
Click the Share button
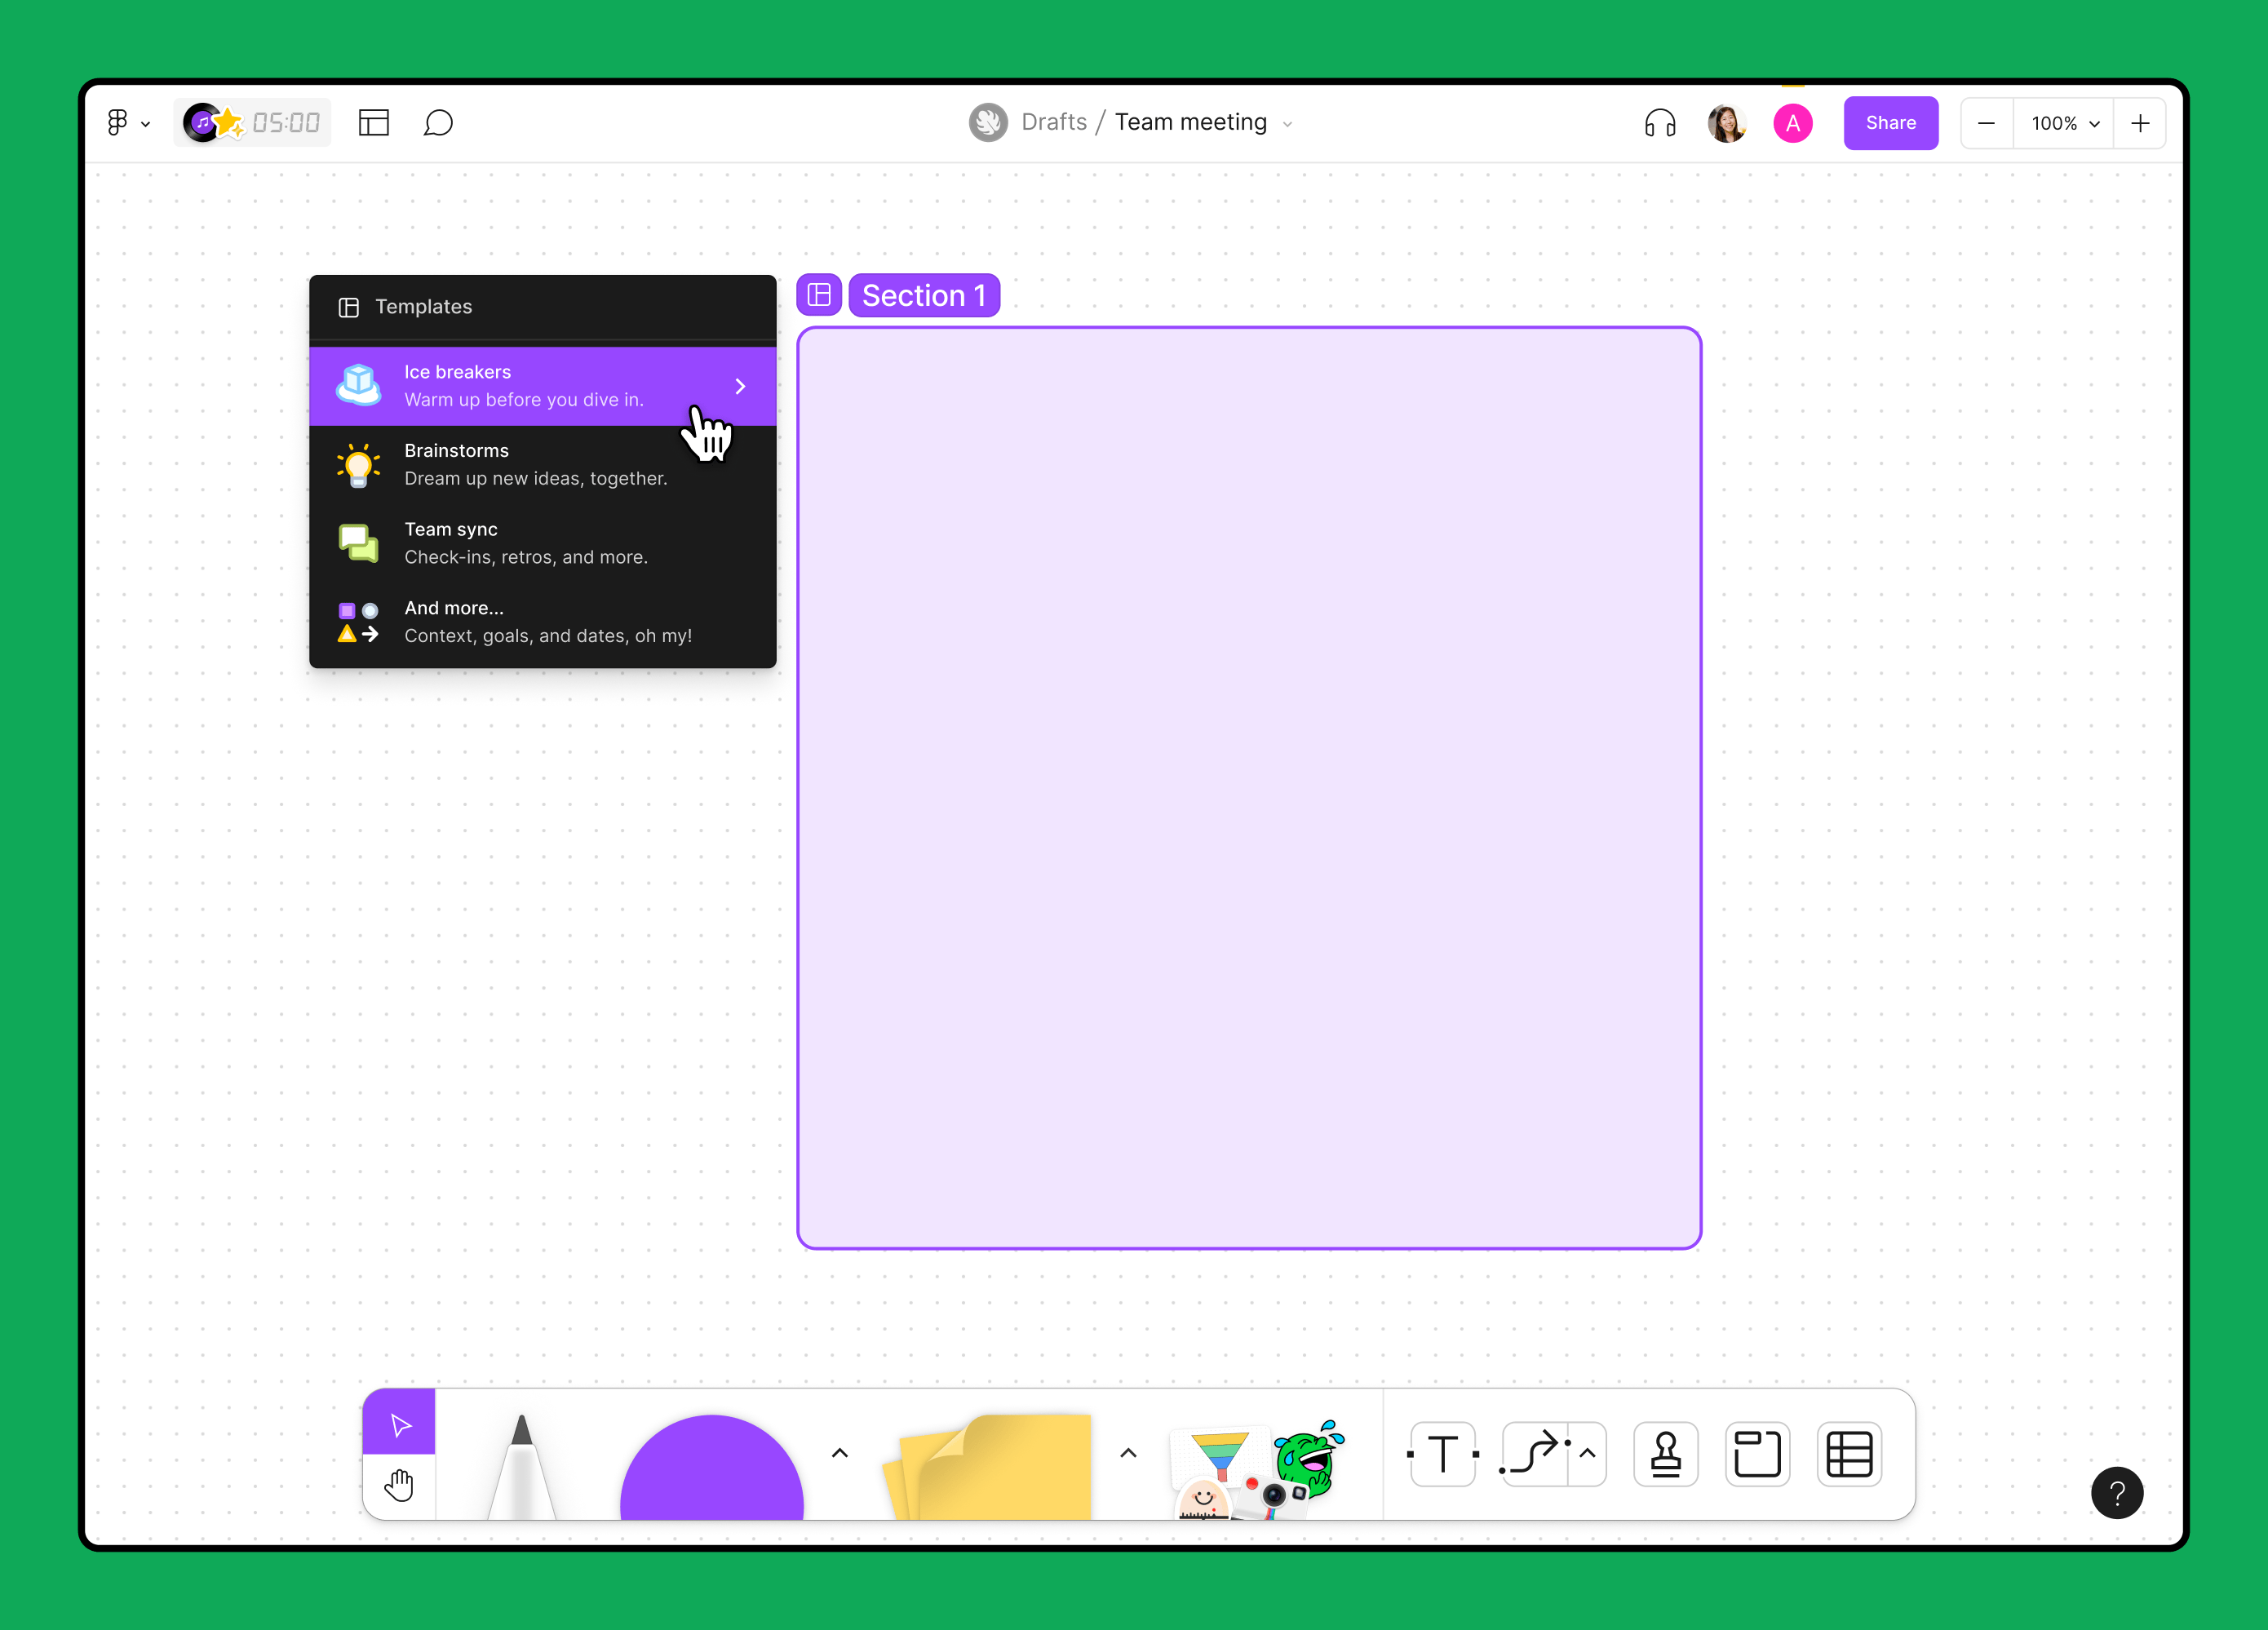tap(1890, 123)
